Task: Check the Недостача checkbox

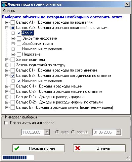Action: click(x=19, y=54)
